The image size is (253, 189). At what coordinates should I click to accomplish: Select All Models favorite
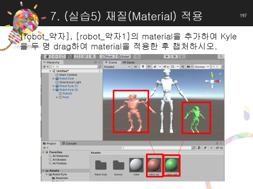pos(57,160)
